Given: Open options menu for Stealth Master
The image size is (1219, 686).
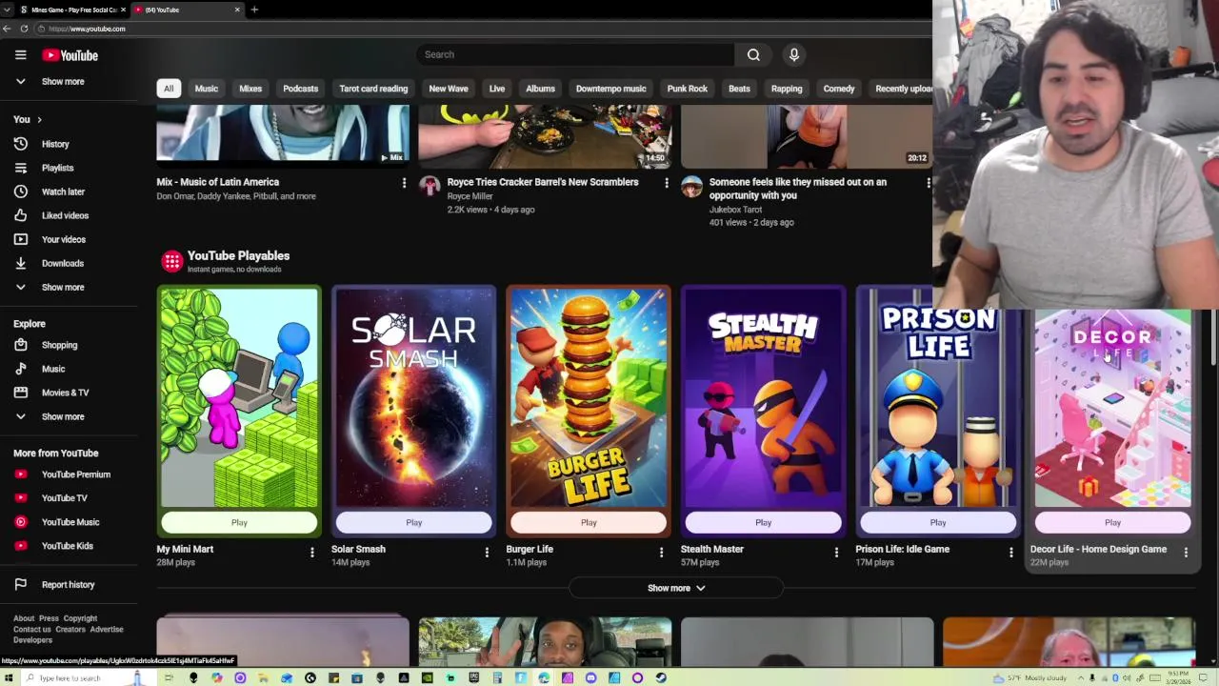Looking at the screenshot, I should coord(836,552).
